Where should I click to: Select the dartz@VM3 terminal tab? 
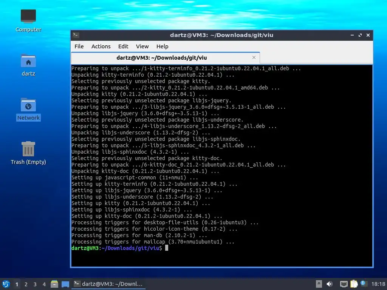coord(165,58)
